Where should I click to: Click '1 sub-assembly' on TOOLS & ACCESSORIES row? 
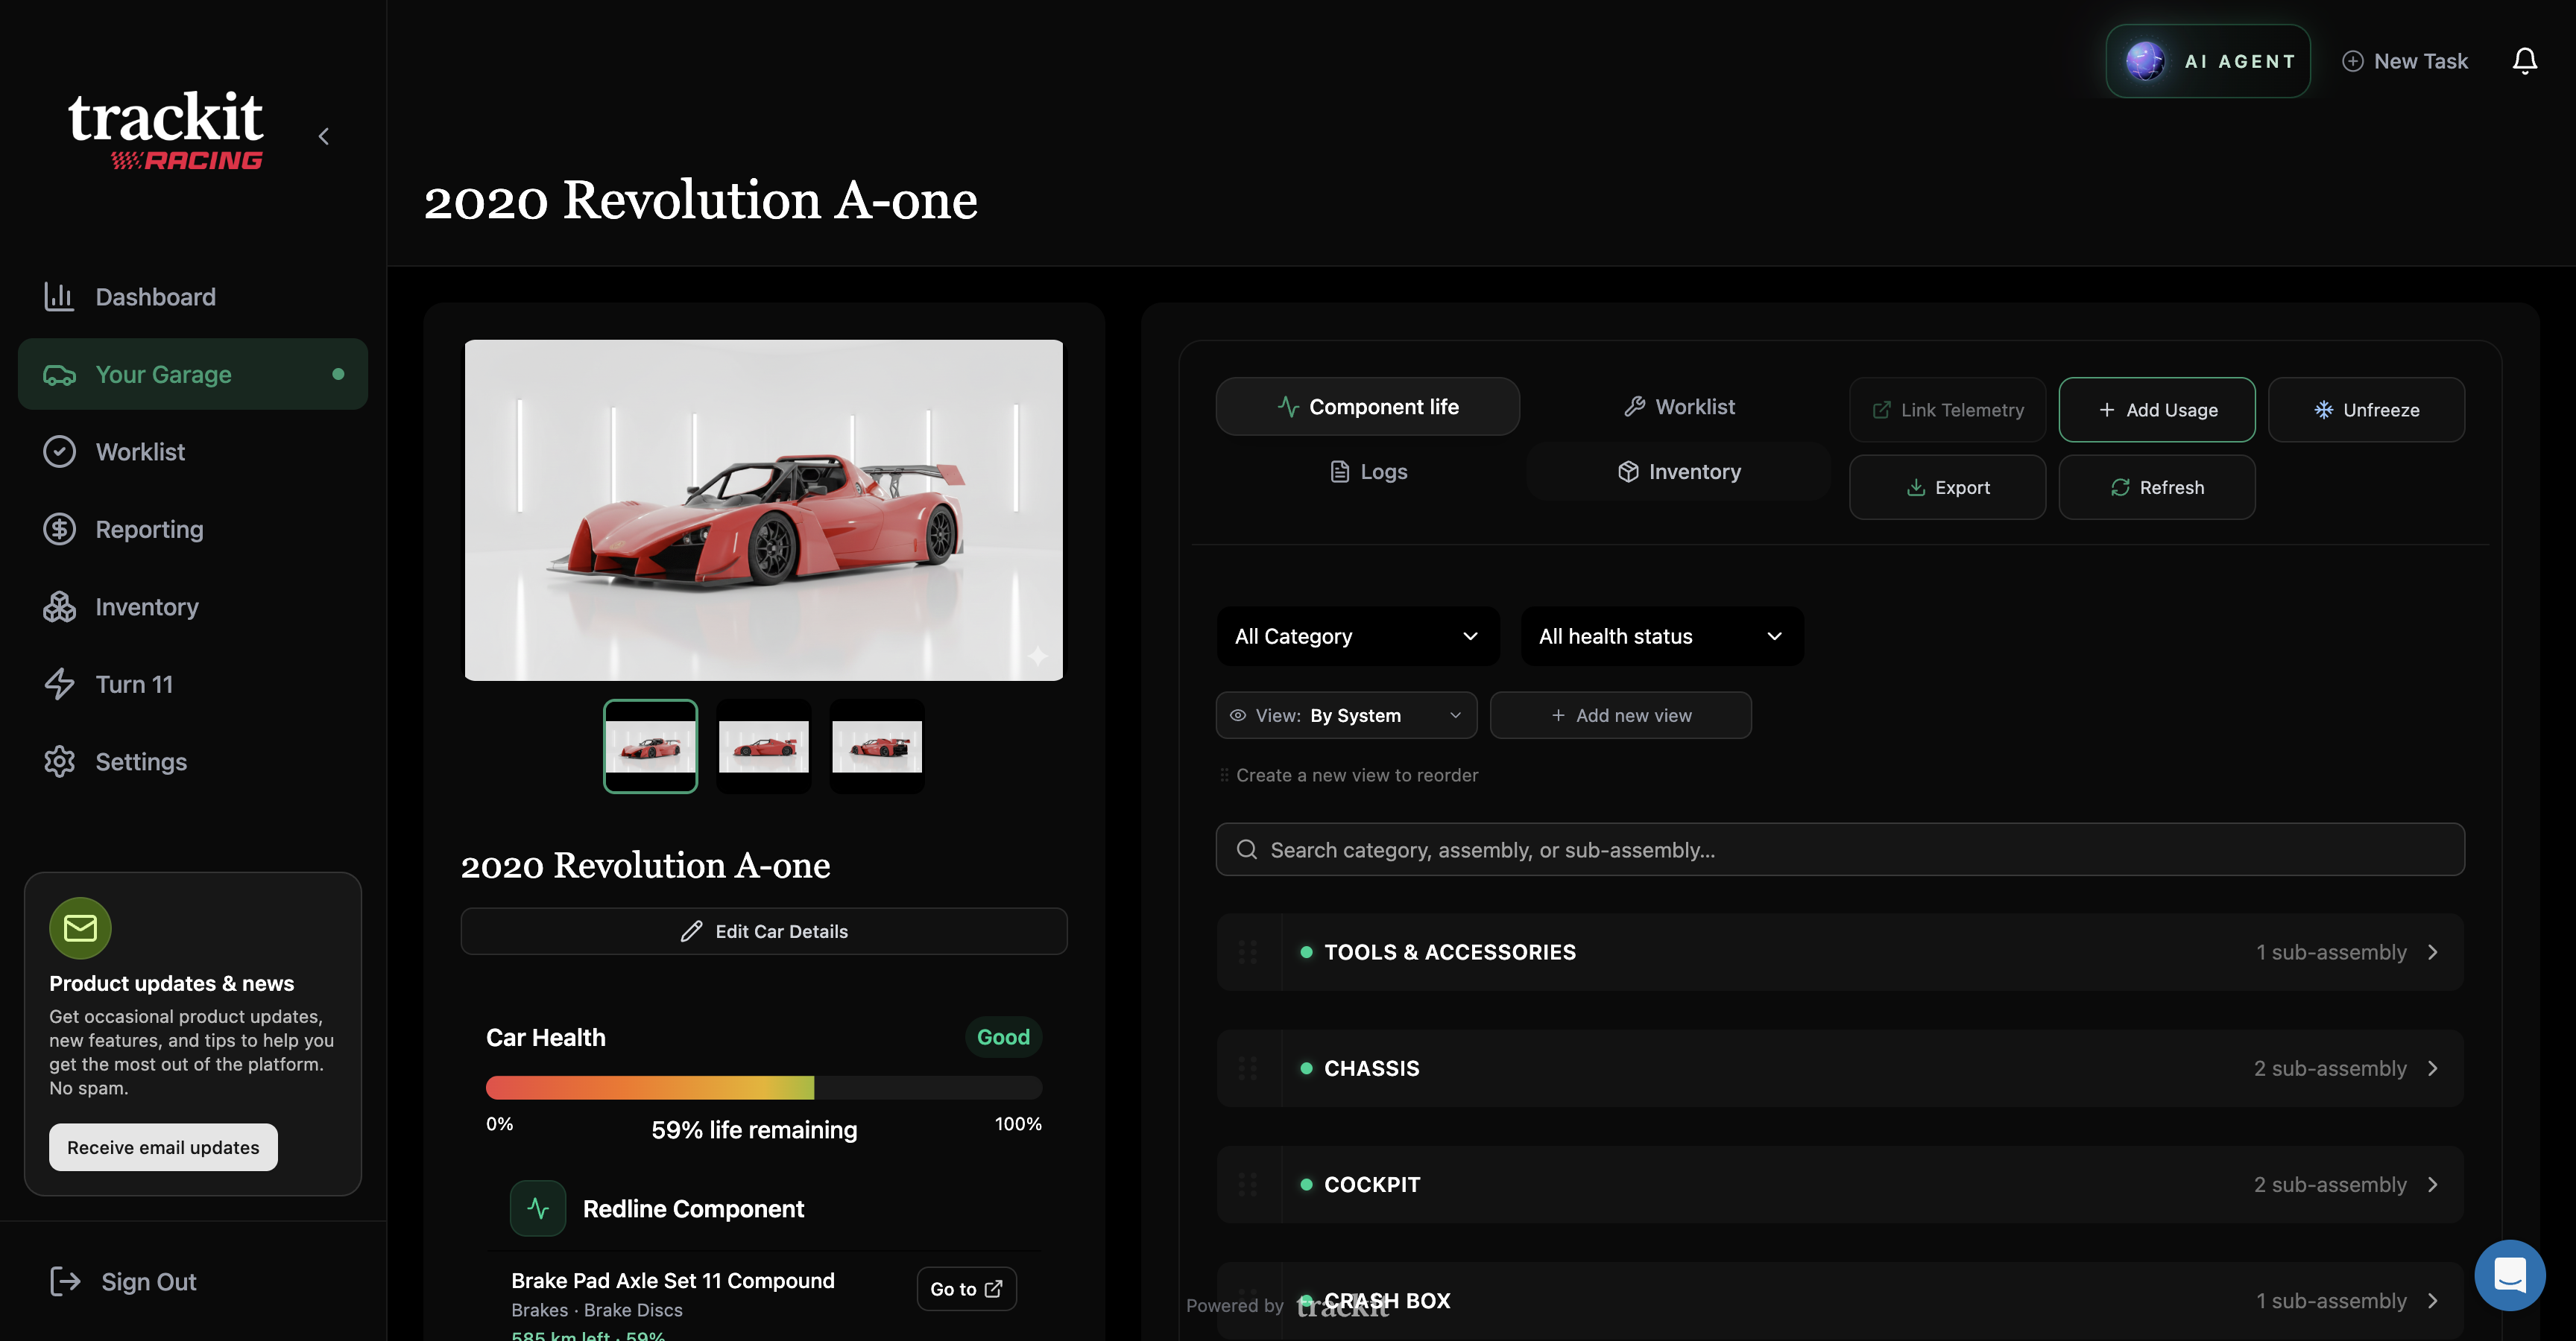[2331, 952]
